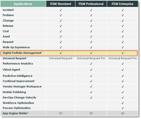Click the App Engine Starter row label
This screenshot has width=141, height=119.
click(15, 113)
